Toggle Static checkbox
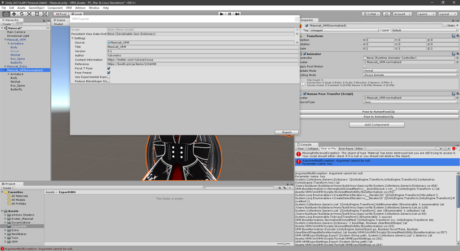The image size is (460, 251). pyautogui.click(x=445, y=26)
